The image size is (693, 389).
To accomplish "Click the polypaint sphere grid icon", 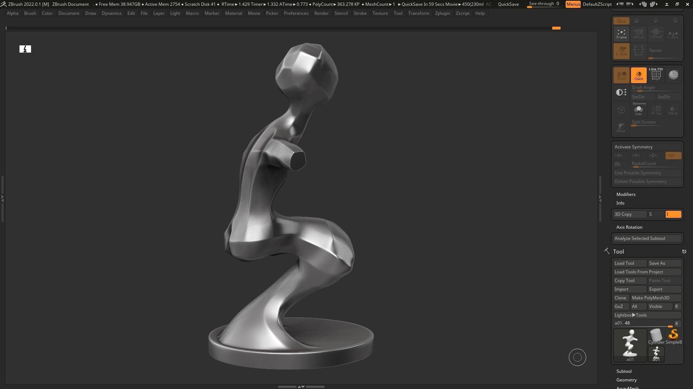I will 673,75.
